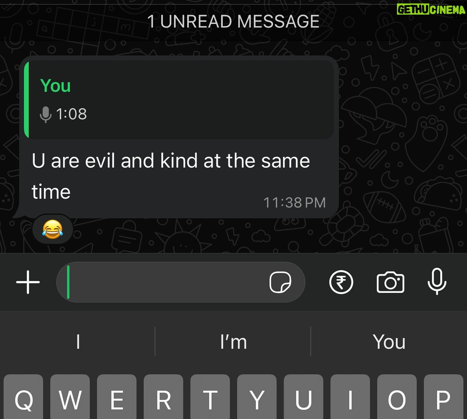Viewport: 467px width, 419px height.
Task: Tap the W key on the keyboard
Action: (x=70, y=397)
